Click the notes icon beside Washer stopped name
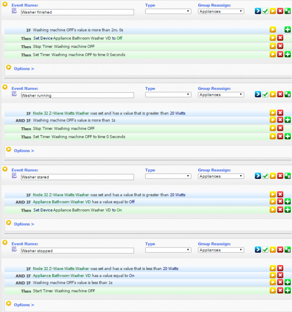The image size is (292, 312). (x=14, y=250)
